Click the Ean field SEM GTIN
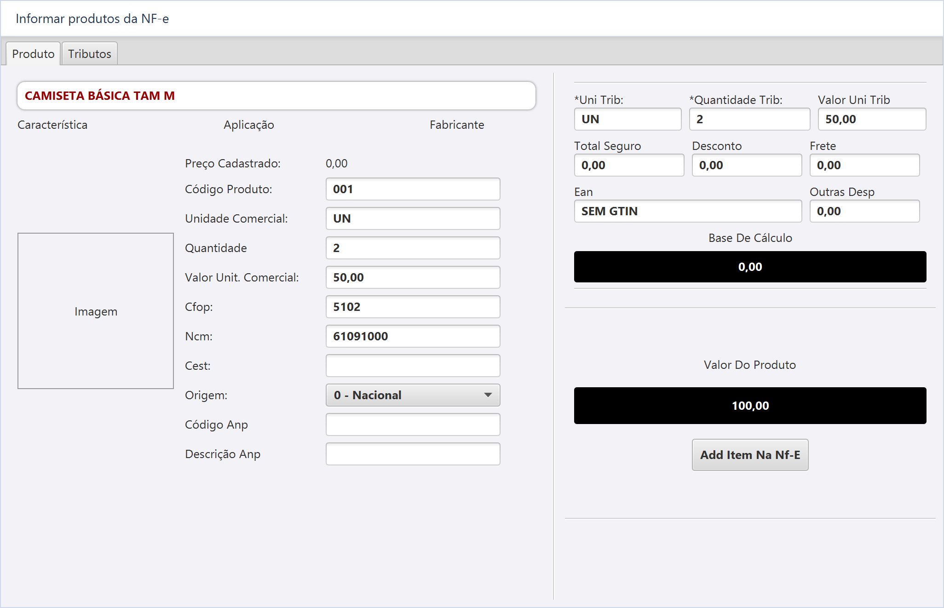The image size is (944, 608). (x=688, y=211)
